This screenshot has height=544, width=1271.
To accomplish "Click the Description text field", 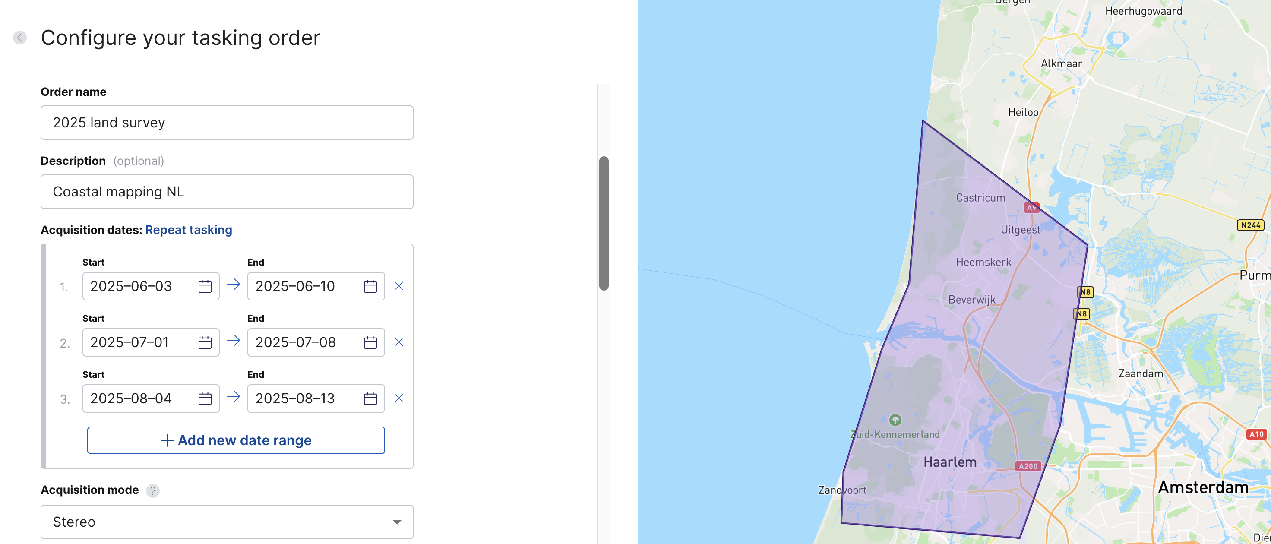I will coord(227,192).
